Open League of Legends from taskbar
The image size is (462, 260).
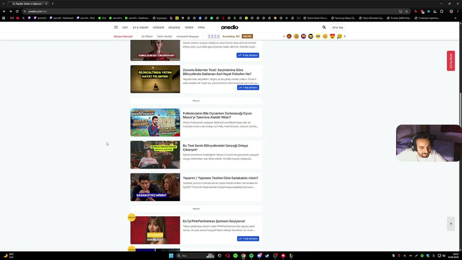[x=291, y=256]
